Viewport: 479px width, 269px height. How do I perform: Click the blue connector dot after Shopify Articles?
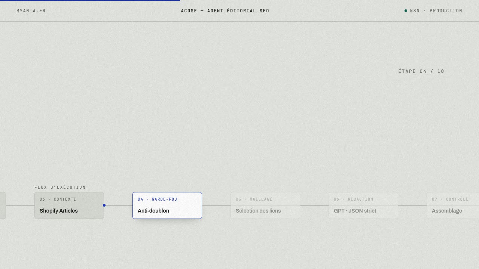(x=104, y=205)
